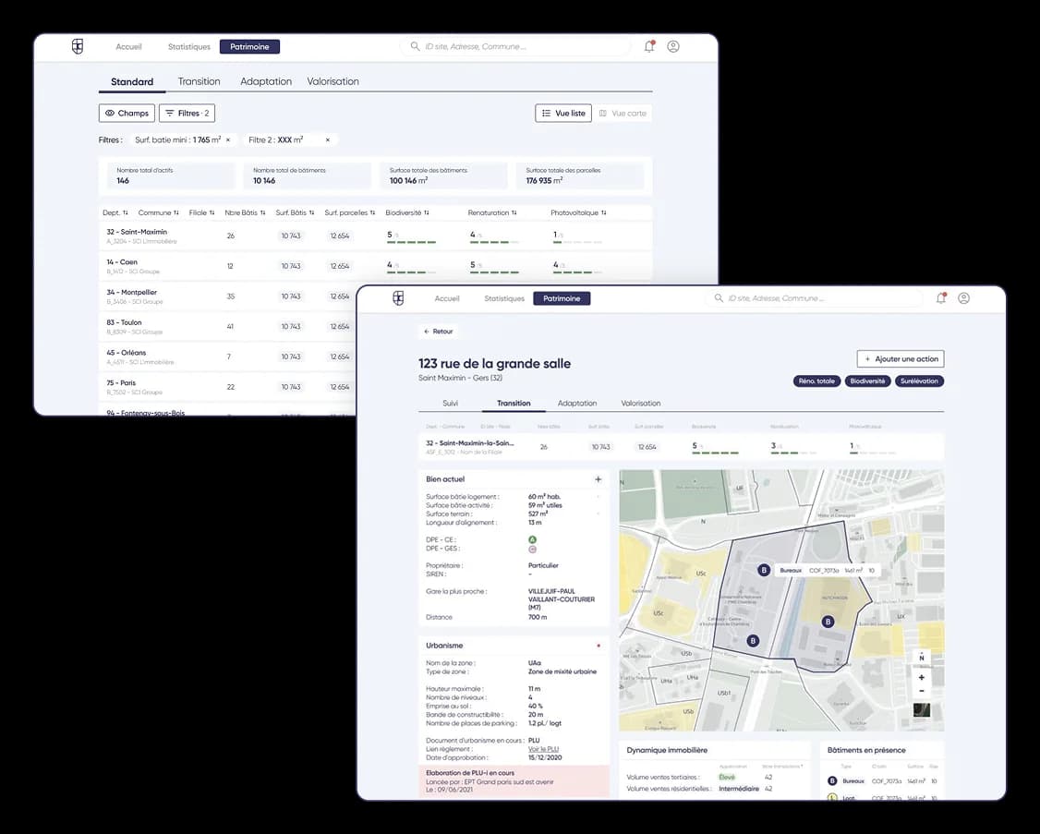Open notifications bell in the front detail window
Viewport: 1040px width, 834px height.
[x=941, y=298]
